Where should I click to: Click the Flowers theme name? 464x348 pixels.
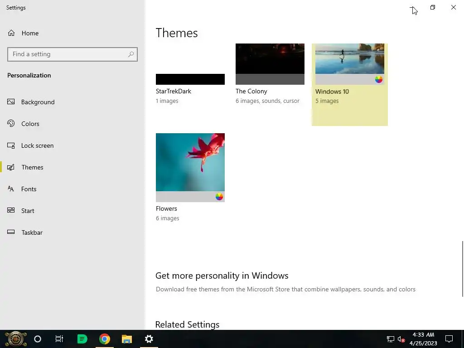pyautogui.click(x=166, y=208)
